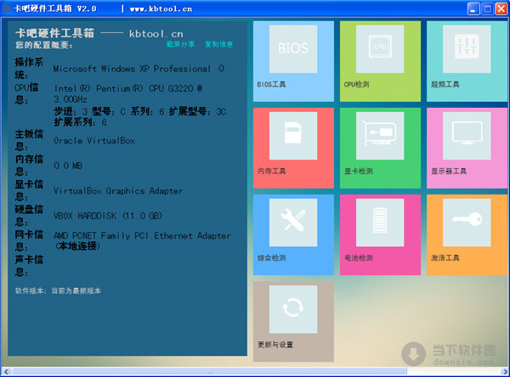Select the 'Intel(R) Pentium(R) CPU G3220' text
Screen dimensions: 510x377
(x=124, y=88)
